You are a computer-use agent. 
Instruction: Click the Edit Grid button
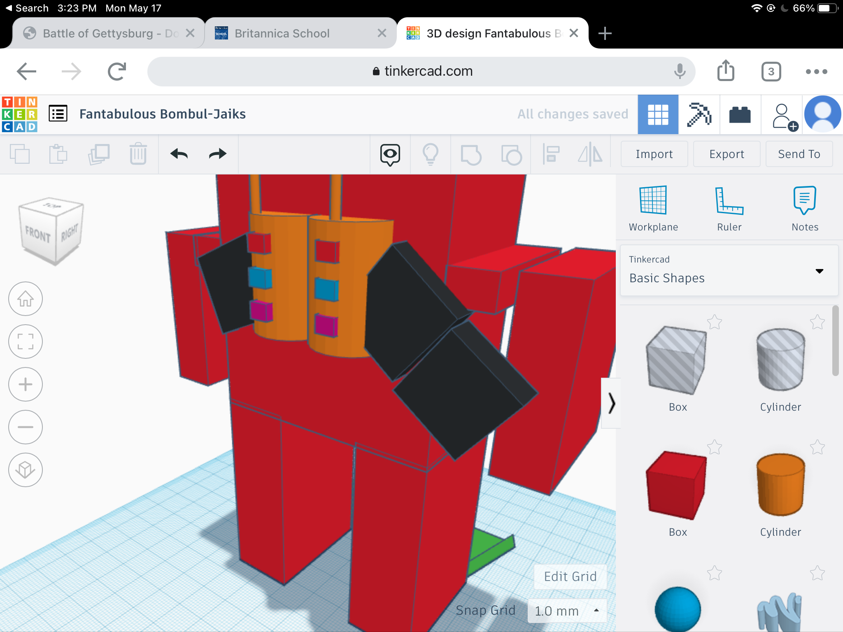click(570, 576)
